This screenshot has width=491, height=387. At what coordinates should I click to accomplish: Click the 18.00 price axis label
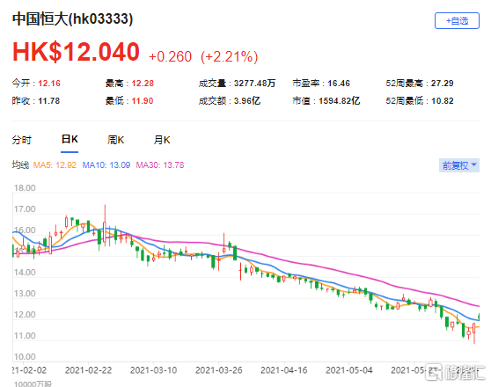25,188
